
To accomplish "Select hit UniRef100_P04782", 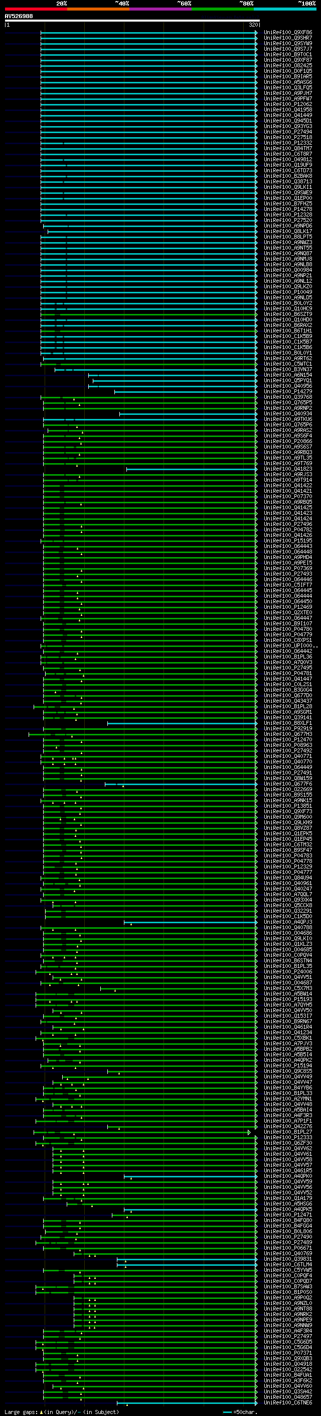I will click(x=288, y=529).
